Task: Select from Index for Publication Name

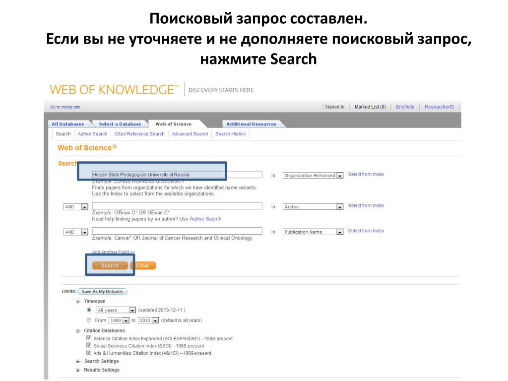Action: [366, 231]
